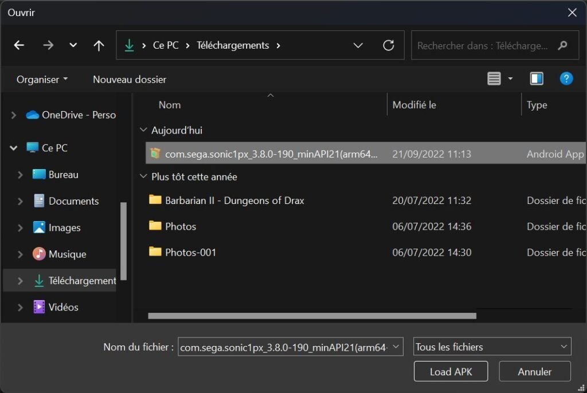Click the Load APK button
This screenshot has height=393, width=587.
[451, 371]
